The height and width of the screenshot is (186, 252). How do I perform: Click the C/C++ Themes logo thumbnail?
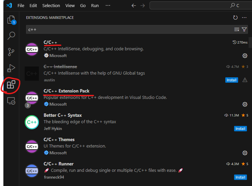32,147
